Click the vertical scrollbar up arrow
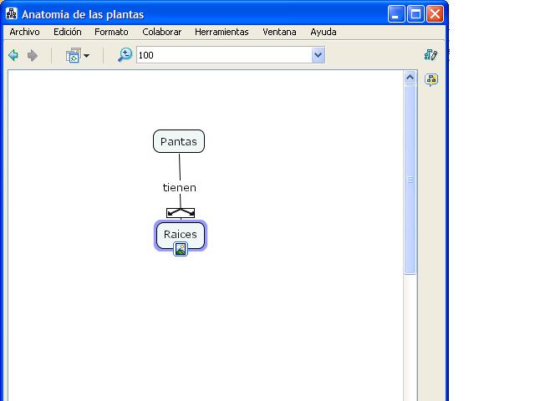The width and height of the screenshot is (535, 401). [x=410, y=78]
